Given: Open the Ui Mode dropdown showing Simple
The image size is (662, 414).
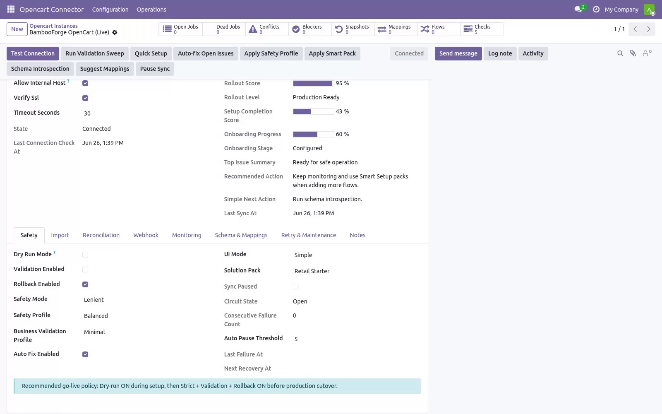Looking at the screenshot, I should 357,255.
